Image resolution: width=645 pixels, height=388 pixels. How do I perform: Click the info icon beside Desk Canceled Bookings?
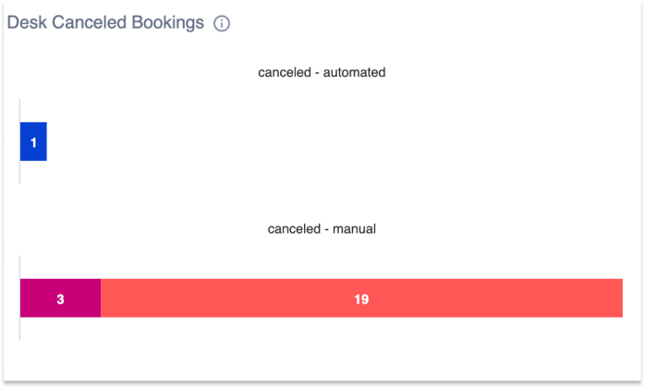pos(222,23)
